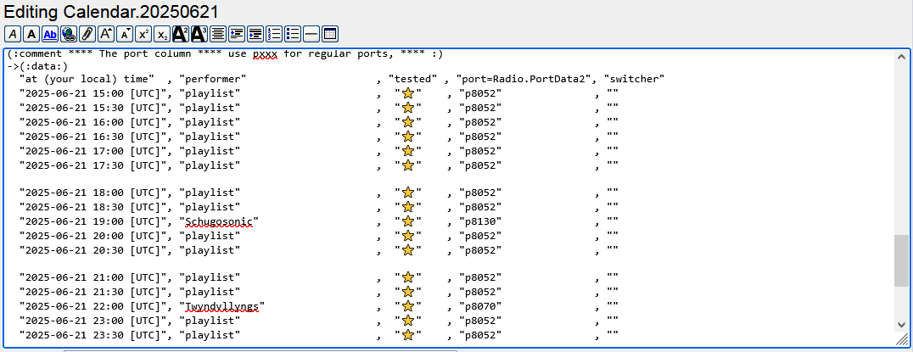Insert a horizontal rule line
This screenshot has height=352, width=913.
click(x=311, y=34)
